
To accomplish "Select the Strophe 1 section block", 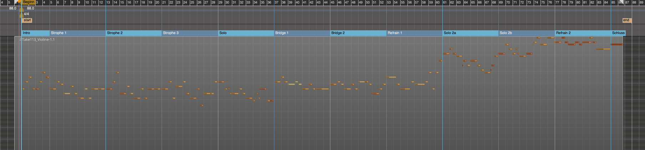I will click(x=78, y=33).
